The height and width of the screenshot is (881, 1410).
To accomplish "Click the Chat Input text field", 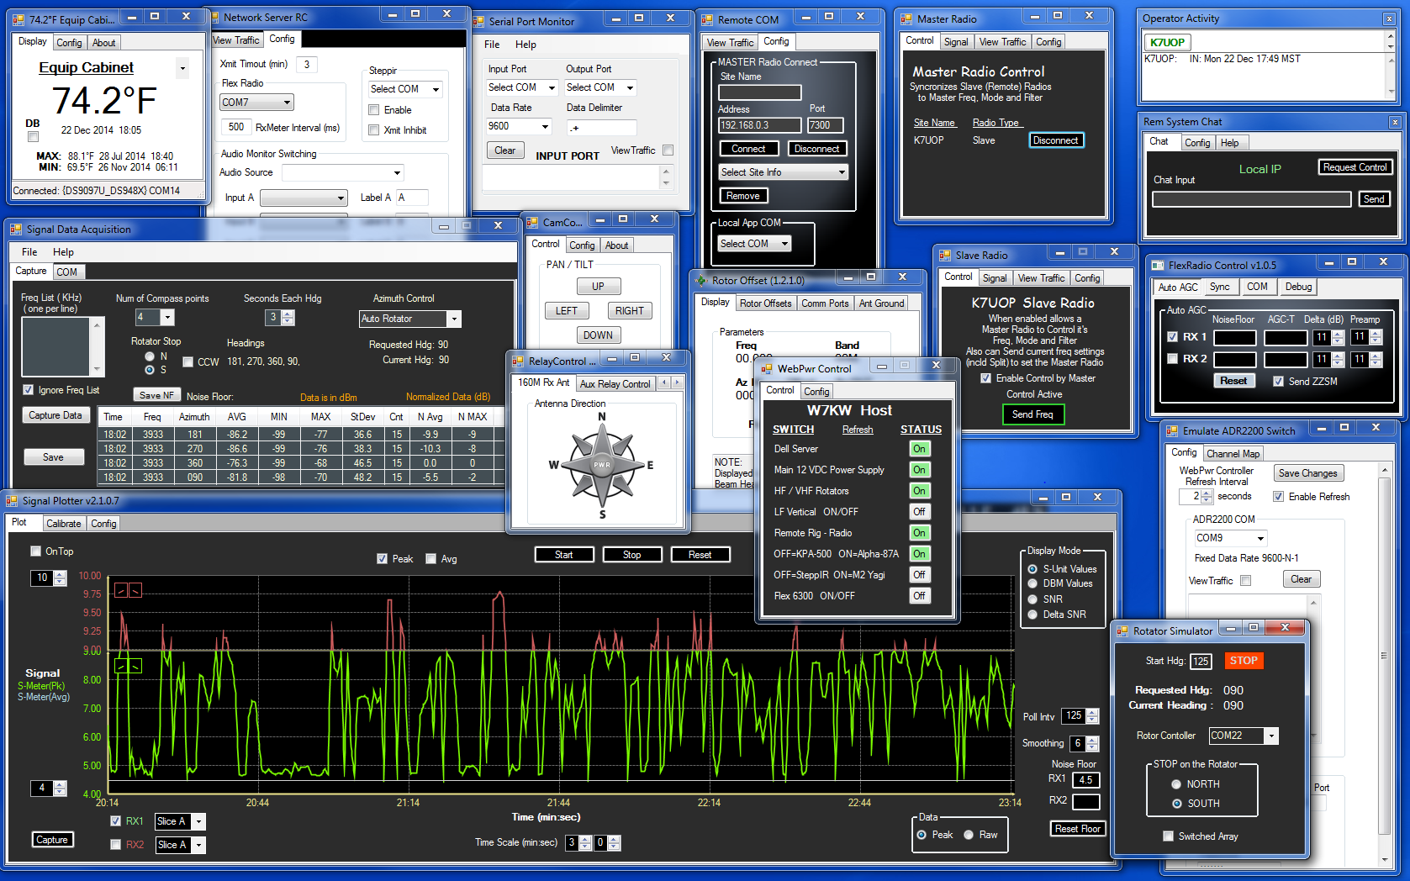I will (x=1251, y=199).
